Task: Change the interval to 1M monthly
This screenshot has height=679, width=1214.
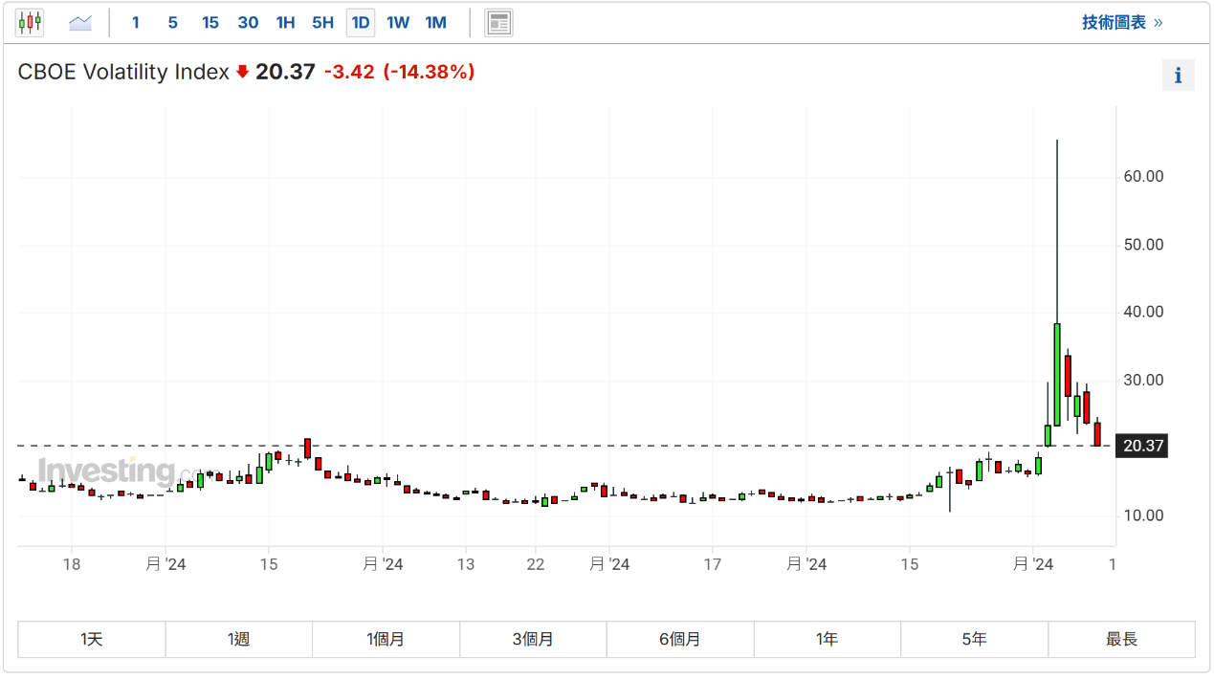Action: tap(435, 22)
